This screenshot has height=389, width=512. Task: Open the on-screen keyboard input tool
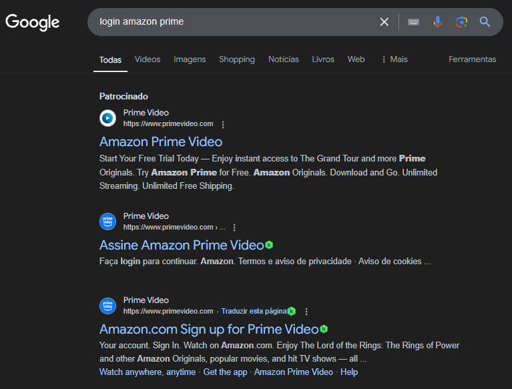414,22
